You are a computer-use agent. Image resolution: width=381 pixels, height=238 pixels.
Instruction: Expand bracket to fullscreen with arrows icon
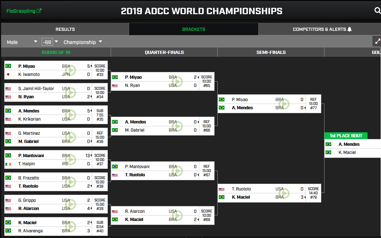[x=377, y=41]
